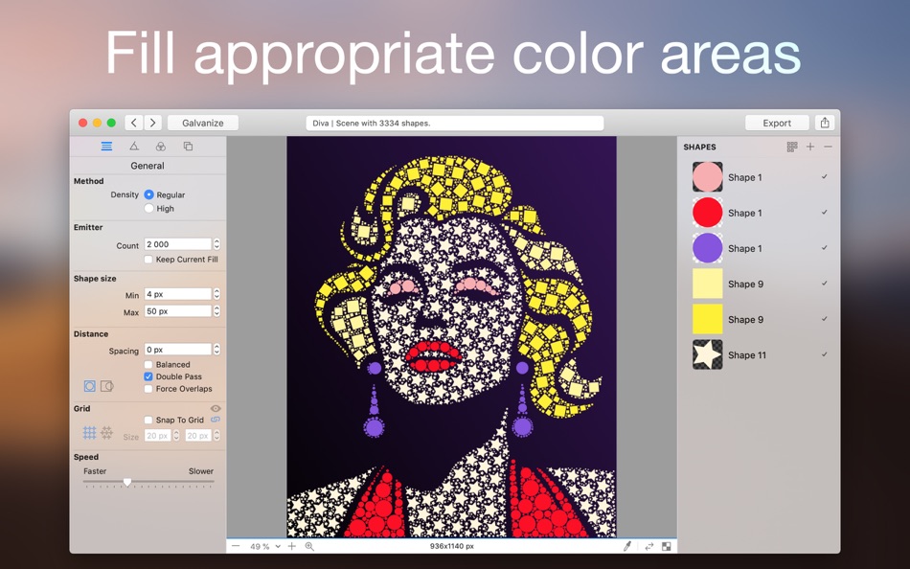910x569 pixels.
Task: Open the General settings tab icon
Action: [106, 147]
